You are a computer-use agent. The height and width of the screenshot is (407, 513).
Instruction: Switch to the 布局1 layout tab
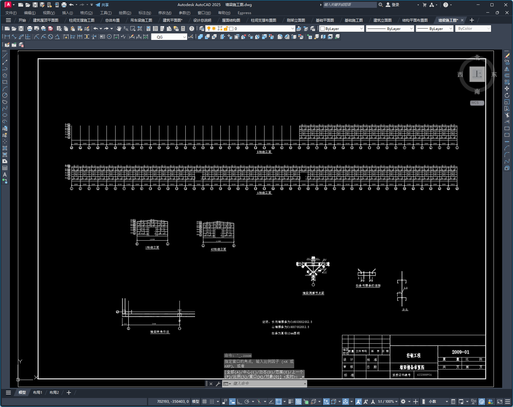[38, 393]
